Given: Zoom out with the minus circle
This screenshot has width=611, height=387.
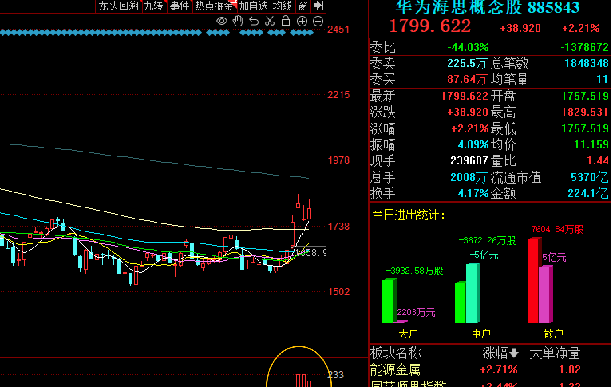Looking at the screenshot, I should [318, 22].
